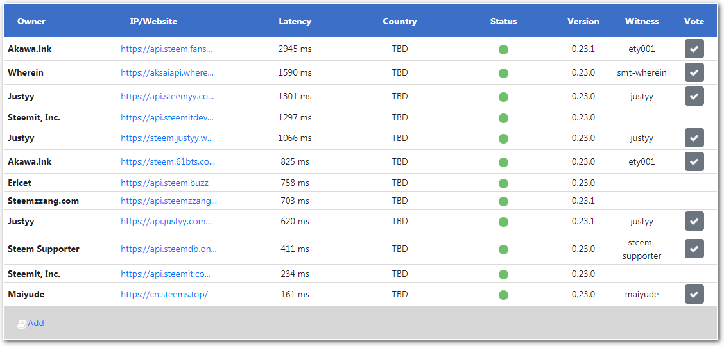Click the green status dot for Wherein
The height and width of the screenshot is (346, 724).
(503, 73)
